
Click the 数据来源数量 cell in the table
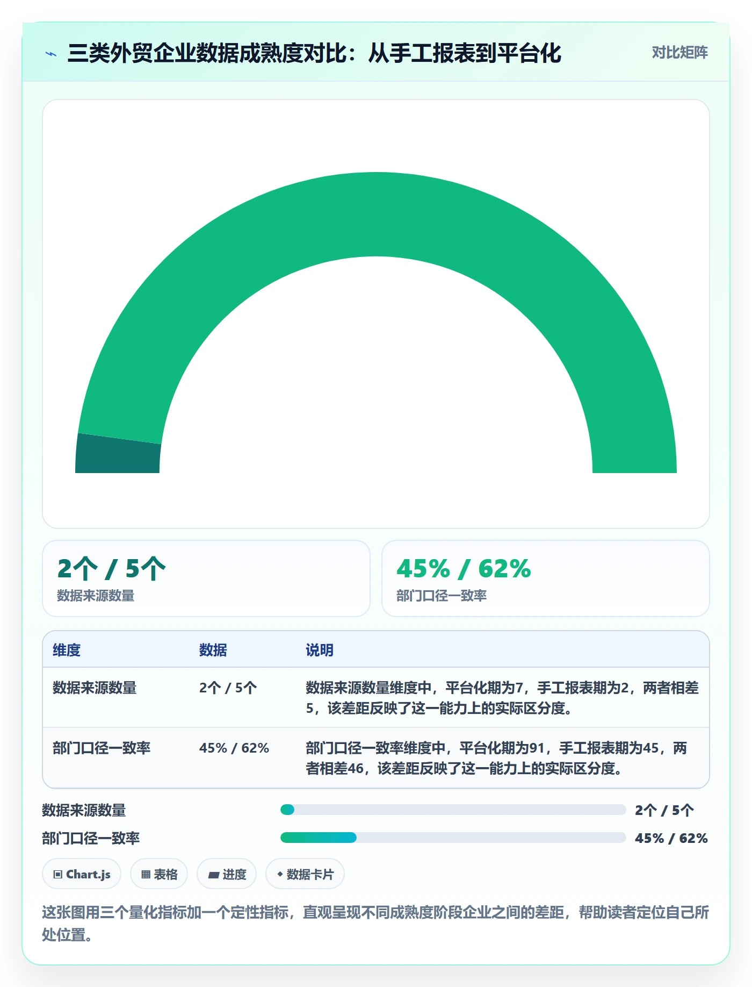95,688
